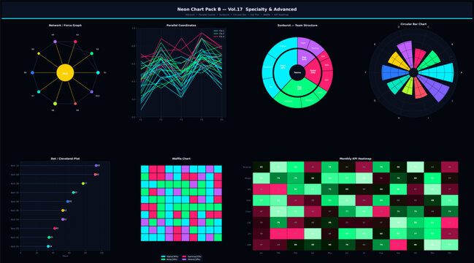Toggle the Cls 3 pink legend entry
474x263 pixels.
[219, 37]
